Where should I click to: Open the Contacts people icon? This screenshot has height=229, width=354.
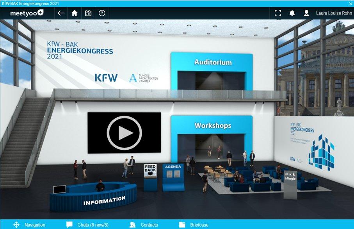click(133, 225)
